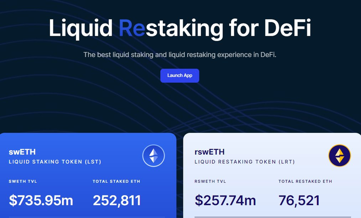
Task: Click the $257.74m rswETH TVL value
Action: (x=226, y=200)
